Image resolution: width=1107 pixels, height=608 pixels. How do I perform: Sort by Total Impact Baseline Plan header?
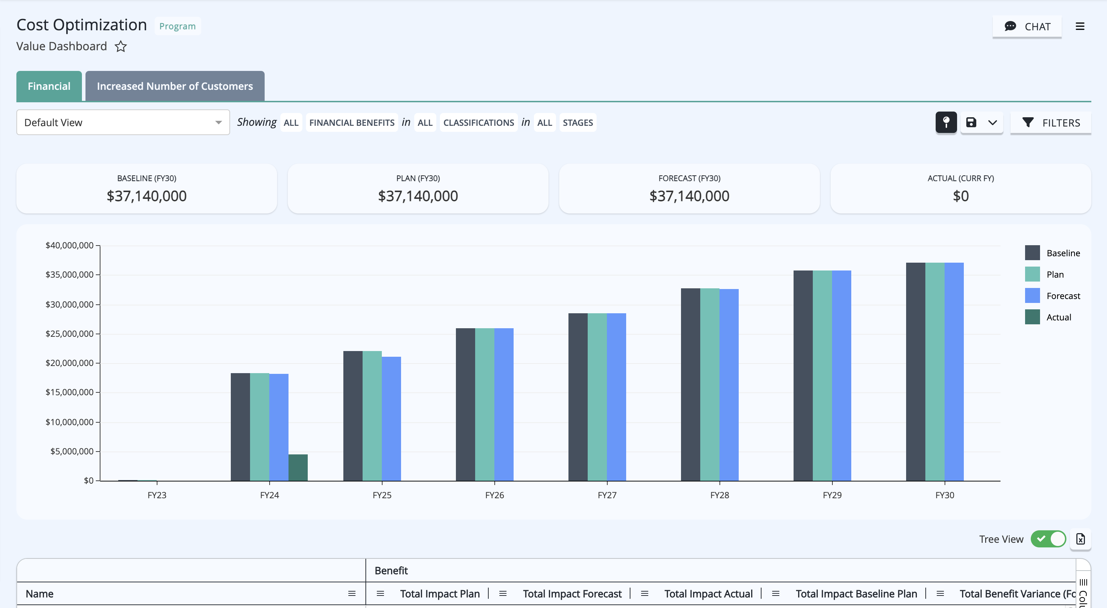coord(856,594)
